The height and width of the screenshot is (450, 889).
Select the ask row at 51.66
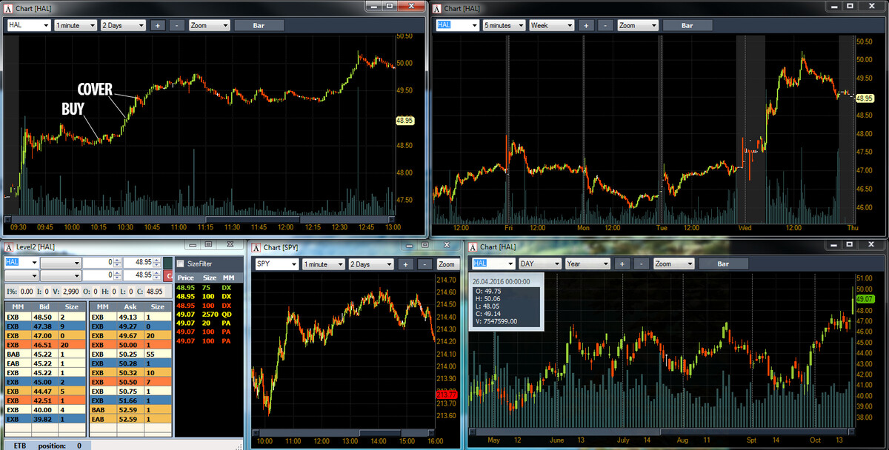(x=130, y=400)
